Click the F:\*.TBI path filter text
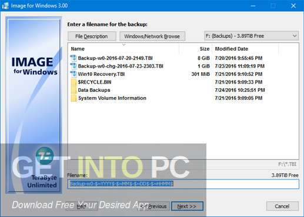304x217 pixels. [x=288, y=164]
